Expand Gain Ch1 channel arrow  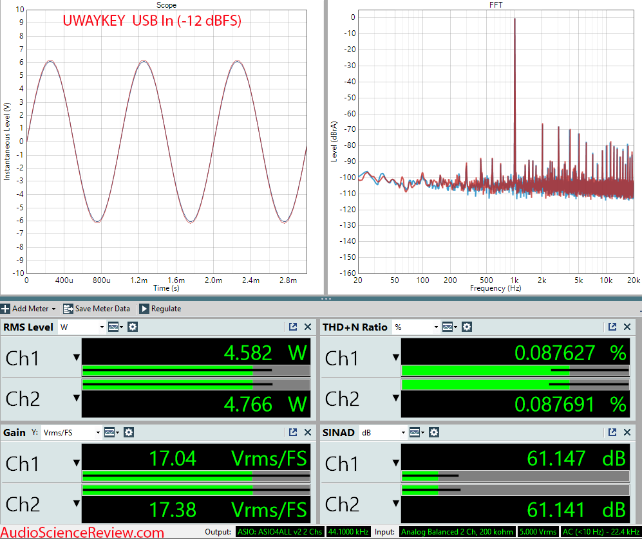(x=77, y=463)
